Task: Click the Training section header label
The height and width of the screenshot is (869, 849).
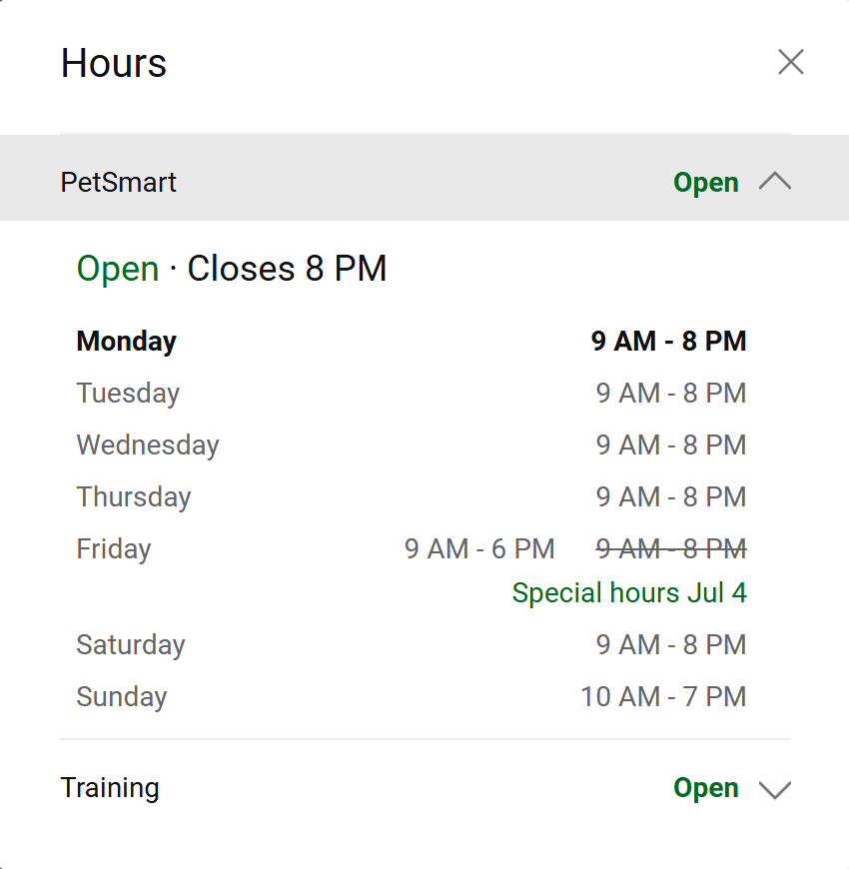Action: coord(110,788)
